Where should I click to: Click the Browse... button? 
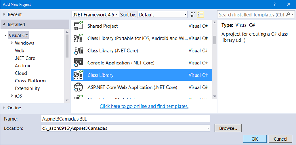[x=228, y=128]
